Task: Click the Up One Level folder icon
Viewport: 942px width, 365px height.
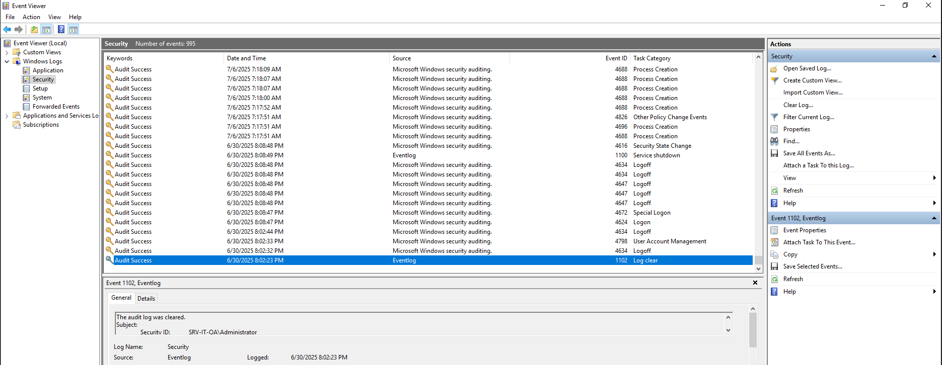Action: 34,29
